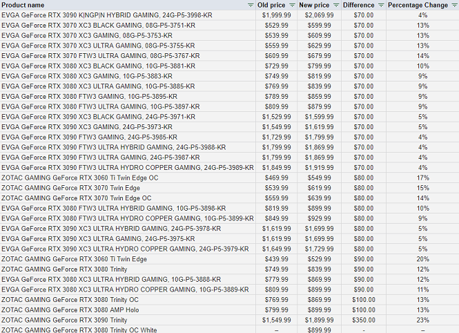This screenshot has height=333, width=459.
Task: Select 3080 FTW3 ULTRA HYDRO COPPER cell
Action: (x=128, y=218)
